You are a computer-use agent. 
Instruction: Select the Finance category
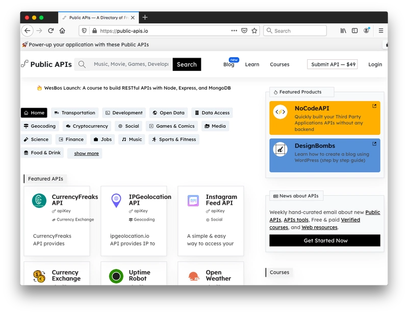71,139
